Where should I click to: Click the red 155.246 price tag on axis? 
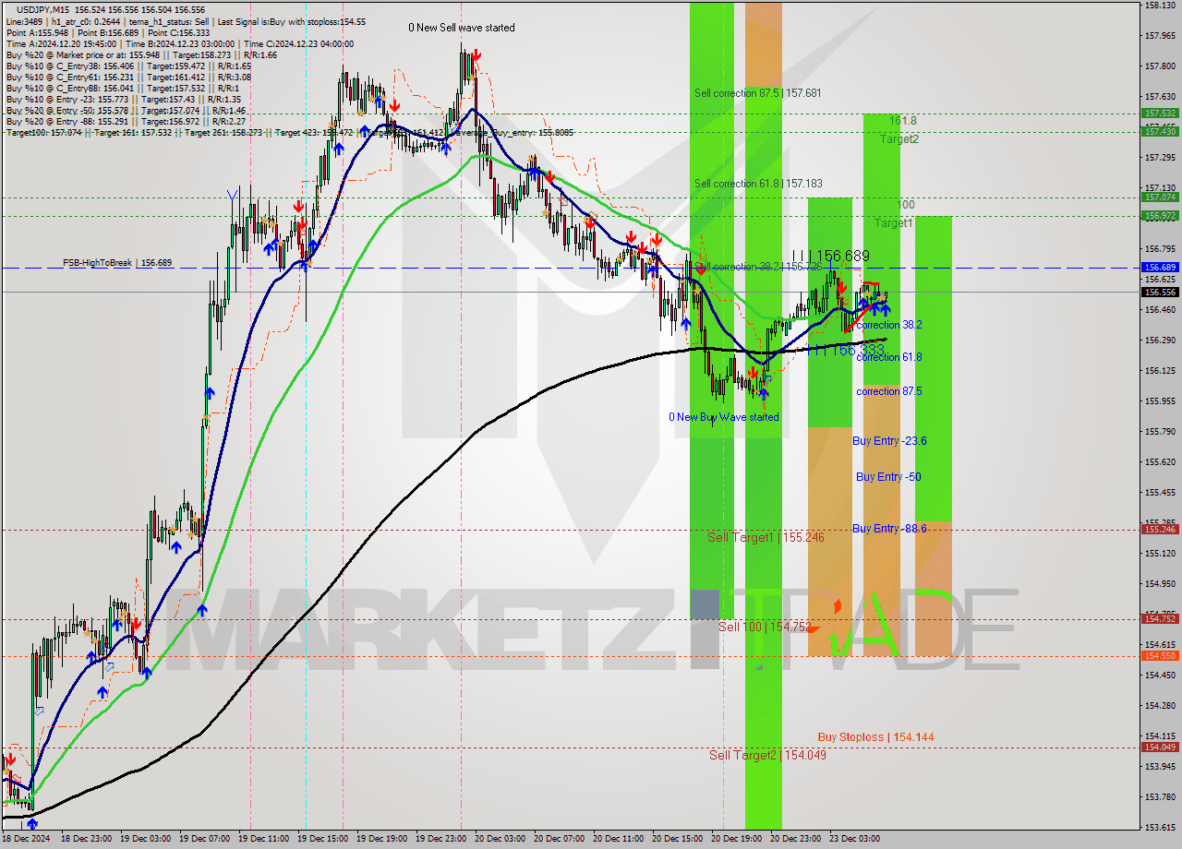1160,530
